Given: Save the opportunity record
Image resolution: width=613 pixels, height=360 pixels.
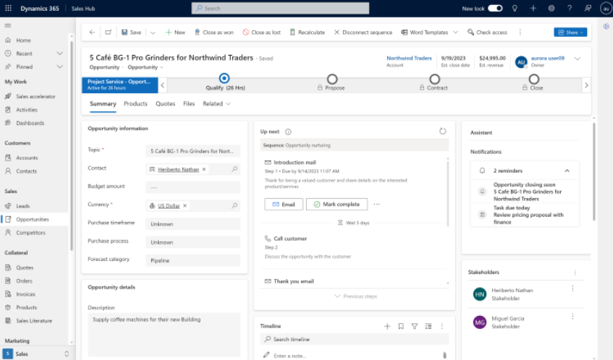Looking at the screenshot, I should (x=132, y=33).
